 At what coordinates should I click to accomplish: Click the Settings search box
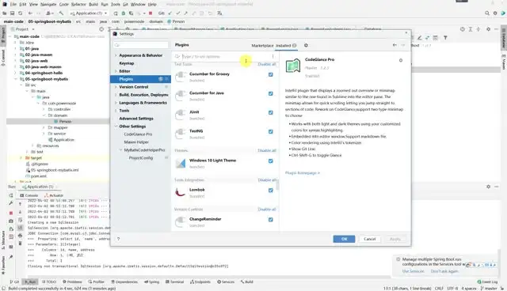click(141, 45)
